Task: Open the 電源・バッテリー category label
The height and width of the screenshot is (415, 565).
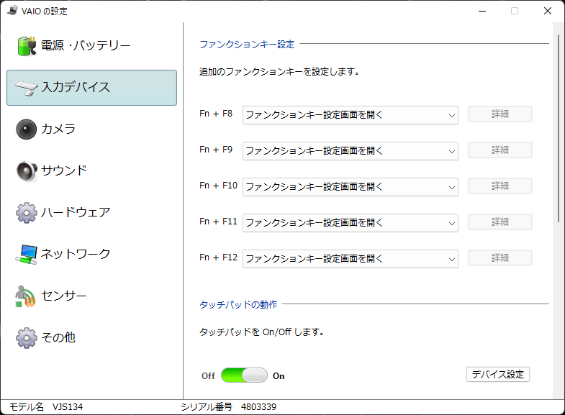Action: (x=86, y=46)
